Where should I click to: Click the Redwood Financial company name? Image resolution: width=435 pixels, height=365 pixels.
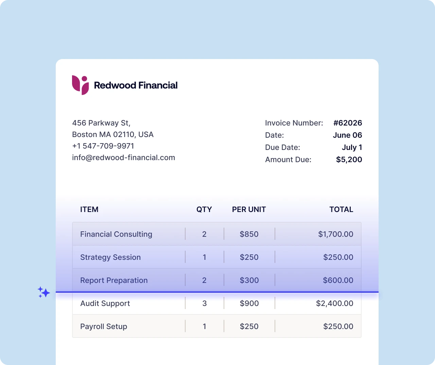tap(136, 85)
